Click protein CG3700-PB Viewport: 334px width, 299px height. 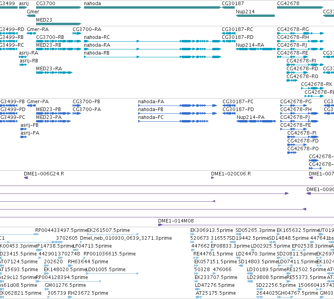[x=77, y=106]
